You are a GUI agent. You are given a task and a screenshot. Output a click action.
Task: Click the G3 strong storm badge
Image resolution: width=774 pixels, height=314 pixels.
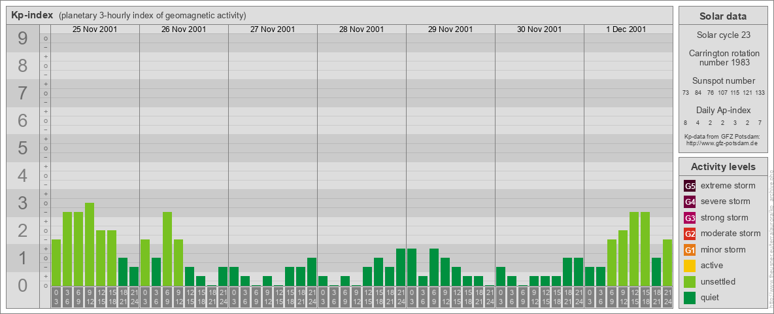point(690,218)
